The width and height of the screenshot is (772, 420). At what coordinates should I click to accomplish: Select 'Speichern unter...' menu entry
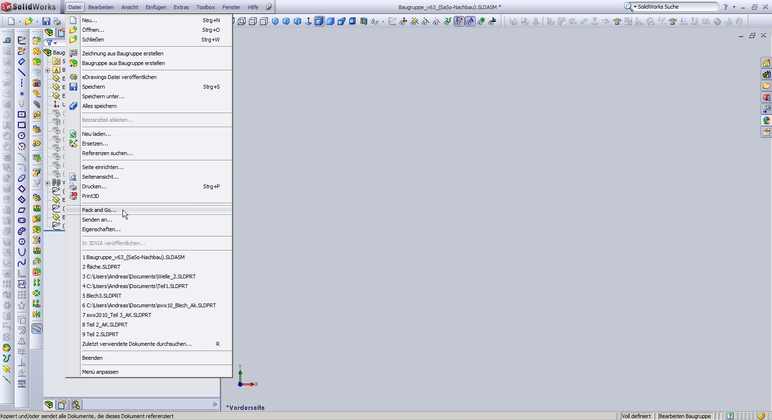pyautogui.click(x=149, y=96)
